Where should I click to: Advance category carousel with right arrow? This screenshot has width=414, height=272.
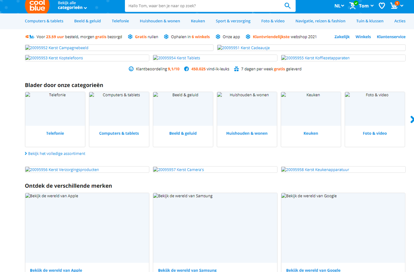click(412, 119)
